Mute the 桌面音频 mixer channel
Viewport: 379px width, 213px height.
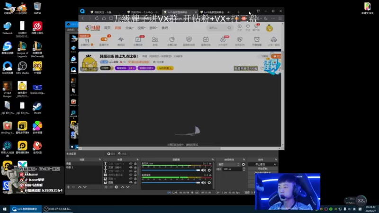(x=204, y=183)
